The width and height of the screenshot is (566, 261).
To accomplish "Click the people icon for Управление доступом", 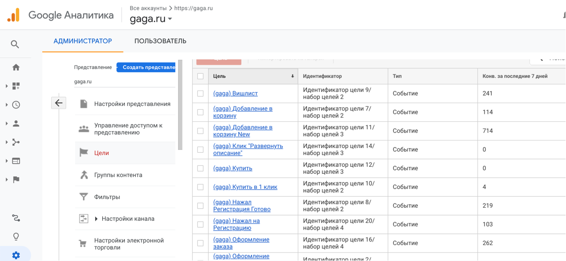I will 83,129.
